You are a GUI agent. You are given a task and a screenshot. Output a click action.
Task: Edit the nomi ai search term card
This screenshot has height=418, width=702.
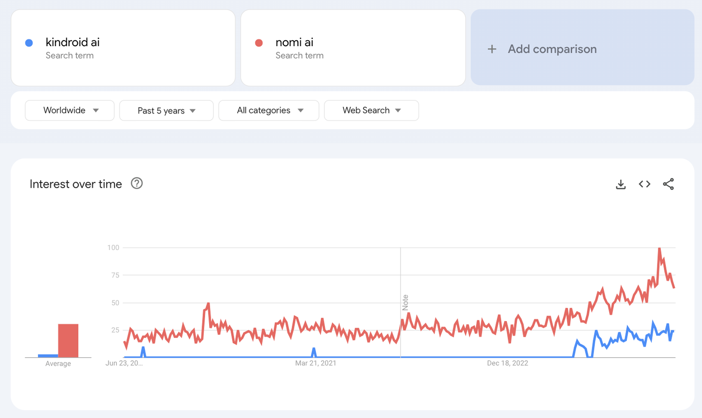tap(353, 48)
